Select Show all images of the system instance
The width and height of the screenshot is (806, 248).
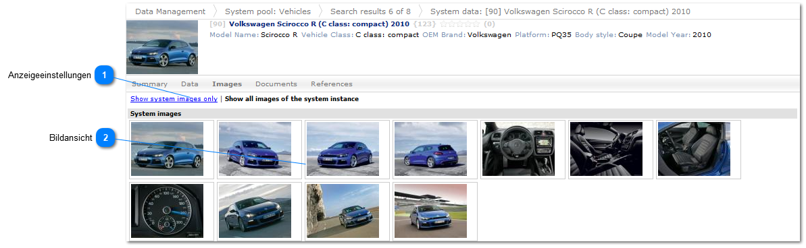click(292, 99)
